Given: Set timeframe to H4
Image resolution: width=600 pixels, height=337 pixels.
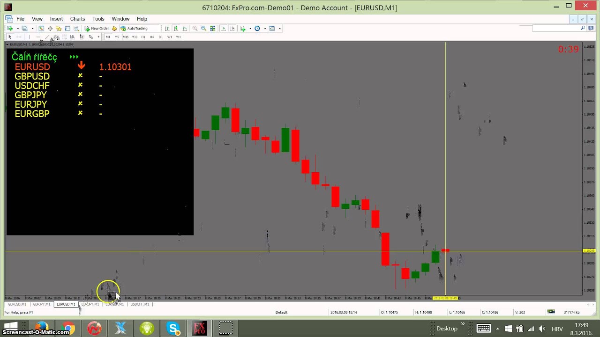Looking at the screenshot, I should click(x=152, y=37).
